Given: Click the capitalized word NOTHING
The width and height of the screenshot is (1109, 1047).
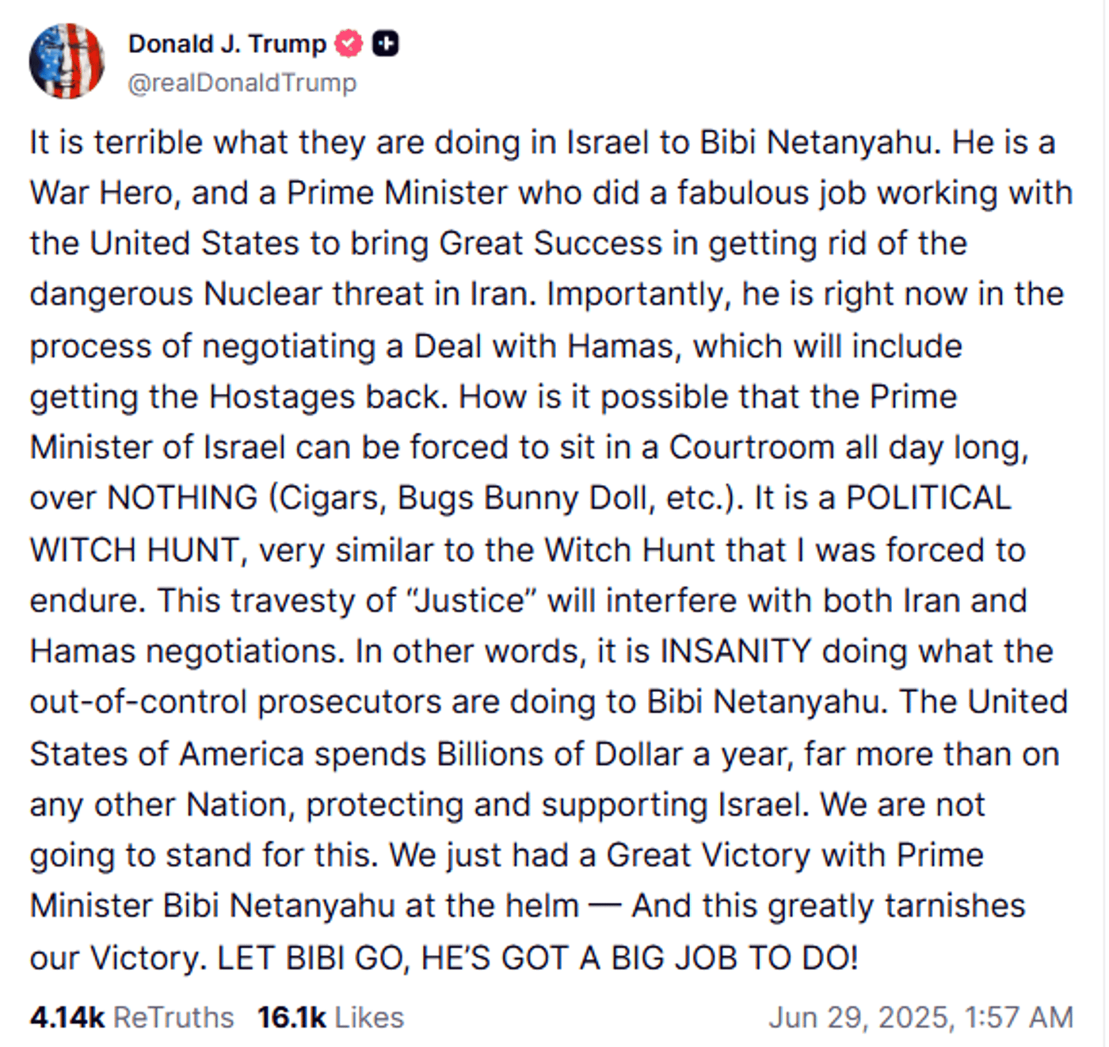Looking at the screenshot, I should tap(183, 498).
